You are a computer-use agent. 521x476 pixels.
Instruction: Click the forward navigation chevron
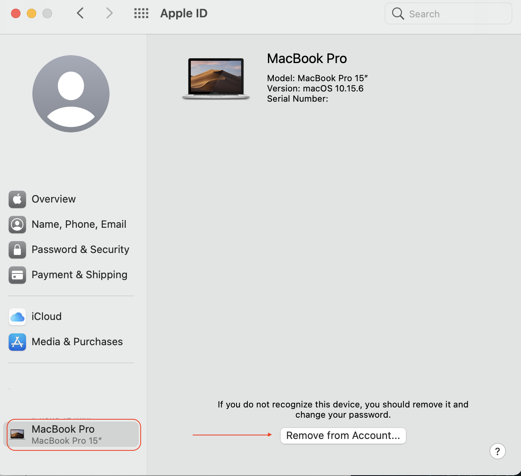[109, 13]
